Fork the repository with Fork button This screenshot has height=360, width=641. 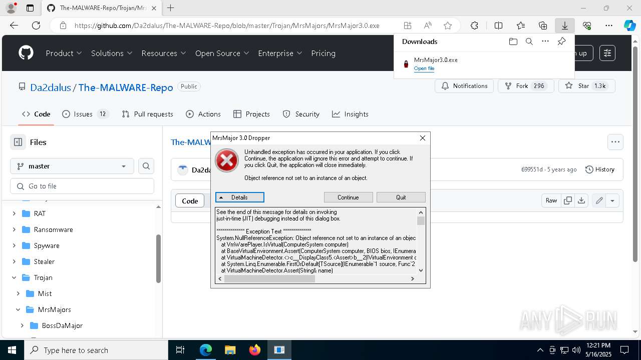click(526, 86)
